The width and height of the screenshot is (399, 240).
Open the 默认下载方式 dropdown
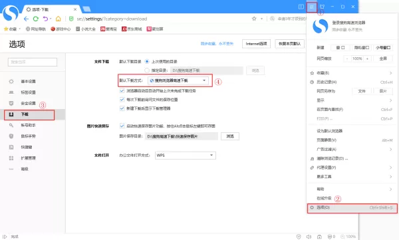click(x=178, y=80)
